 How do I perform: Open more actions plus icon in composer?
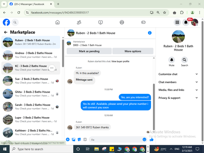click(x=68, y=140)
